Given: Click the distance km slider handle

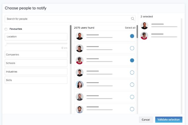Looking at the screenshot, I should [6, 44].
